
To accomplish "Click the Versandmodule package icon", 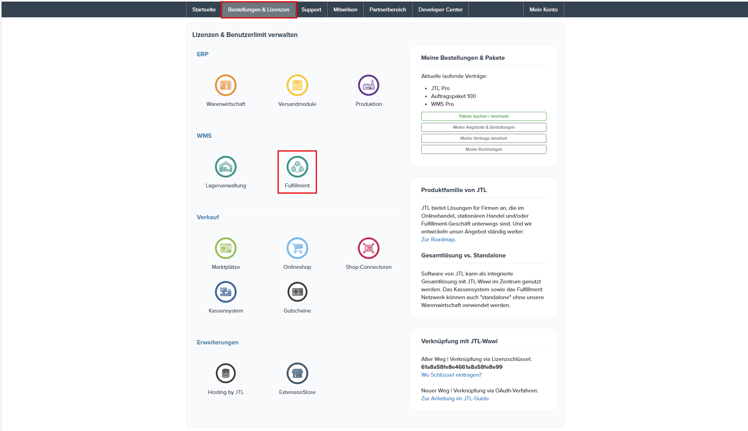I will [x=297, y=85].
